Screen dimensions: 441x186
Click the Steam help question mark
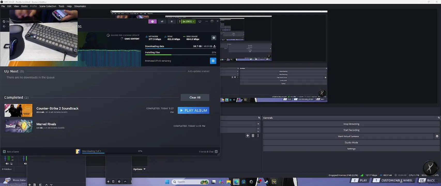(179, 21)
